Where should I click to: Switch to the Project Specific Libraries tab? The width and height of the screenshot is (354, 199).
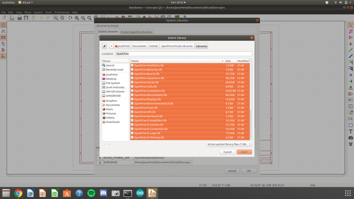[136, 32]
